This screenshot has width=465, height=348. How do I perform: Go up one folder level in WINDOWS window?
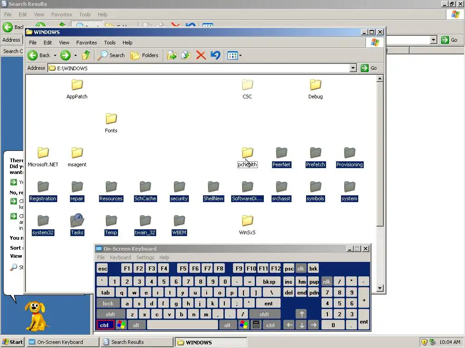point(86,55)
